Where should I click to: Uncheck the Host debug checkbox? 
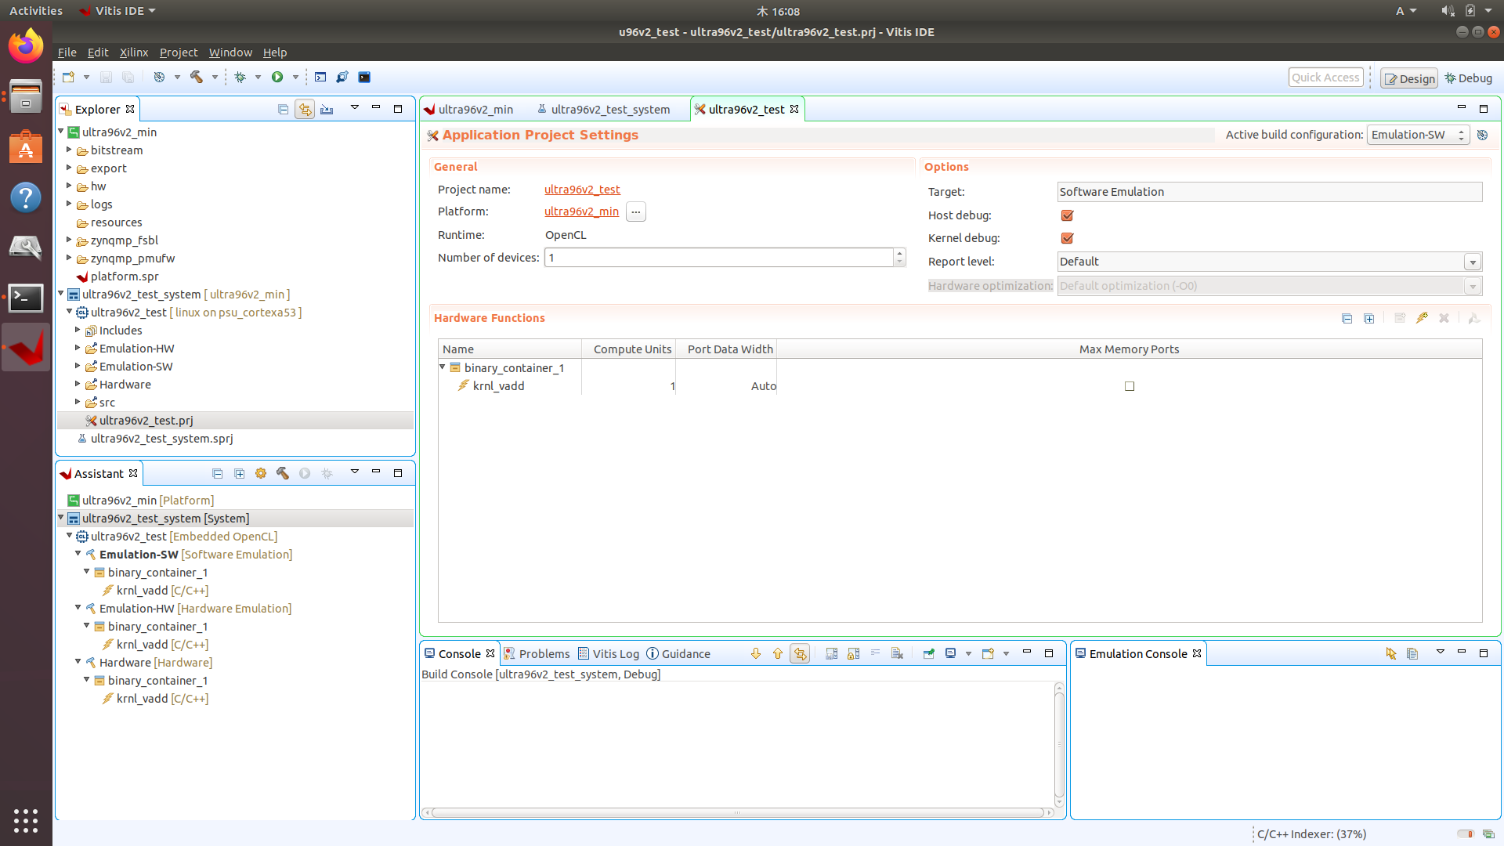tap(1067, 215)
